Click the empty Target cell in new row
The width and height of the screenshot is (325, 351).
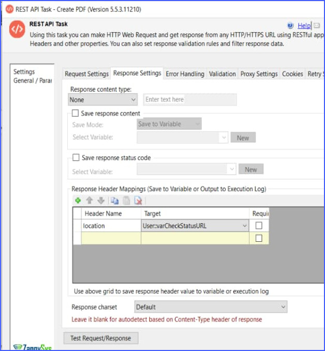point(195,238)
